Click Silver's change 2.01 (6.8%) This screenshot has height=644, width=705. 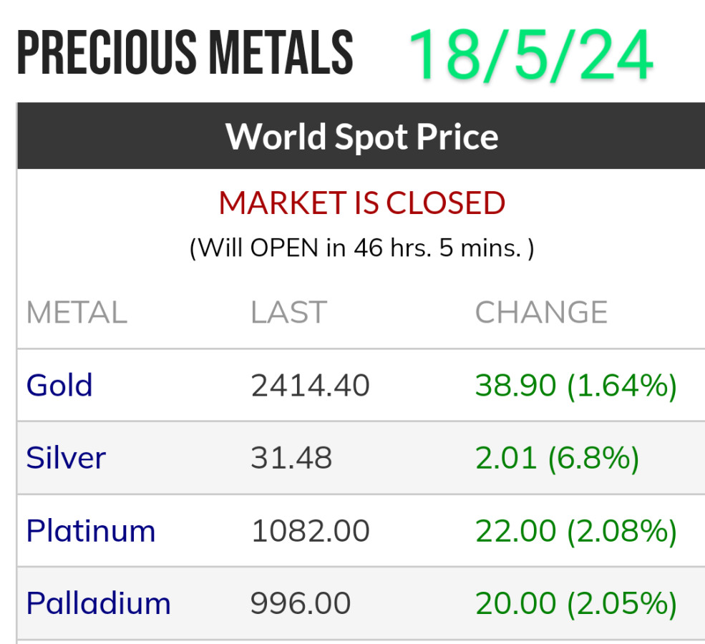pos(557,458)
